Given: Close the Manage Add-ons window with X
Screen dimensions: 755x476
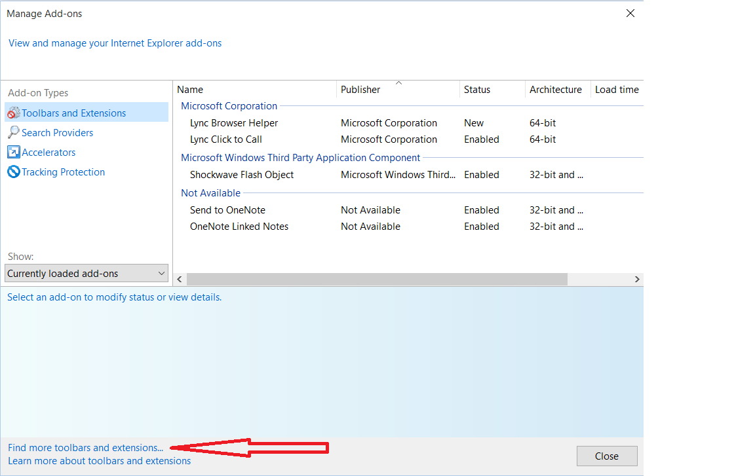Looking at the screenshot, I should click(630, 14).
